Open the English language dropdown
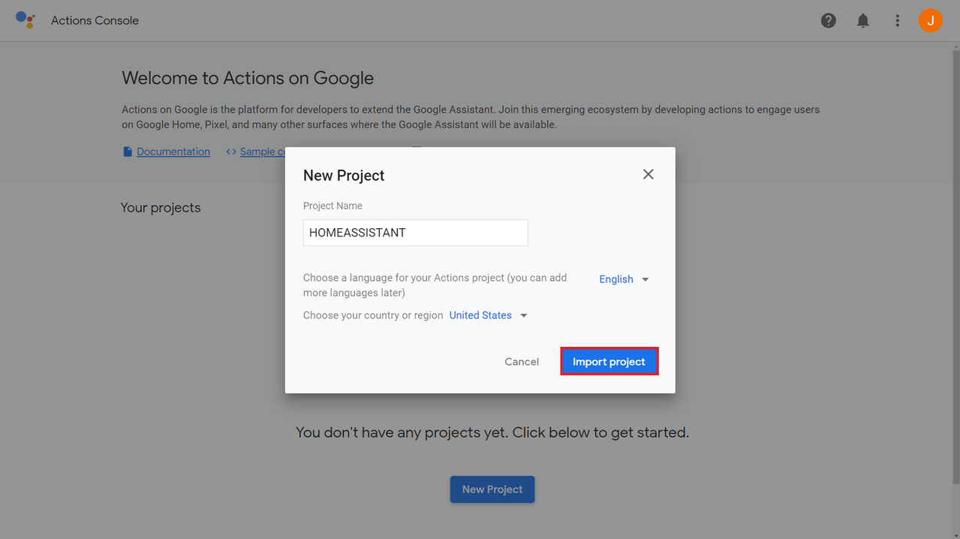 (624, 279)
